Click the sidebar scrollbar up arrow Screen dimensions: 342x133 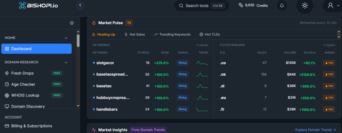click(78, 31)
